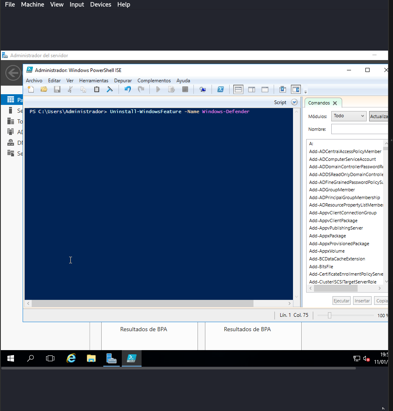This screenshot has height=411, width=393.
Task: Select Add-ADGroupMember in the command list
Action: coord(332,190)
